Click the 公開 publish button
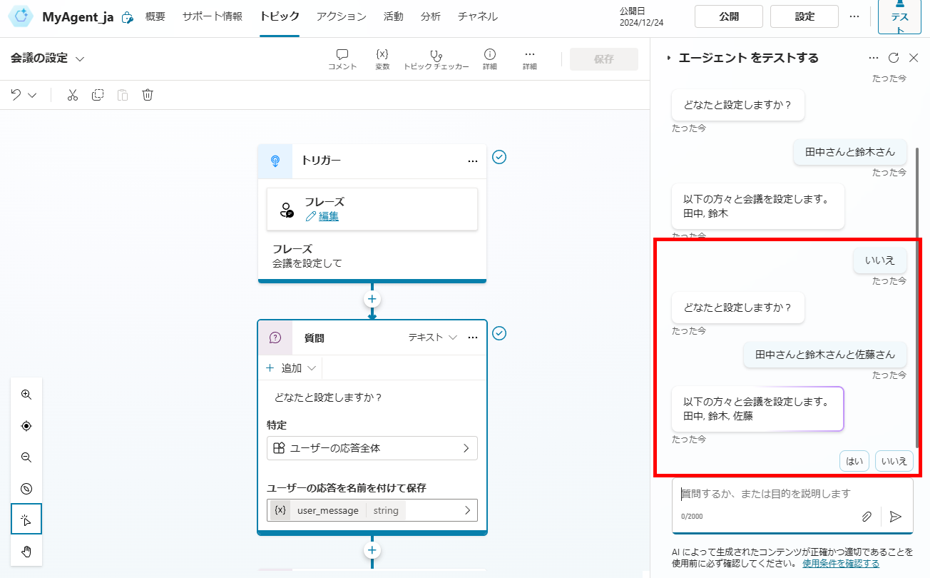Screen dimensions: 930x578 click(x=728, y=16)
